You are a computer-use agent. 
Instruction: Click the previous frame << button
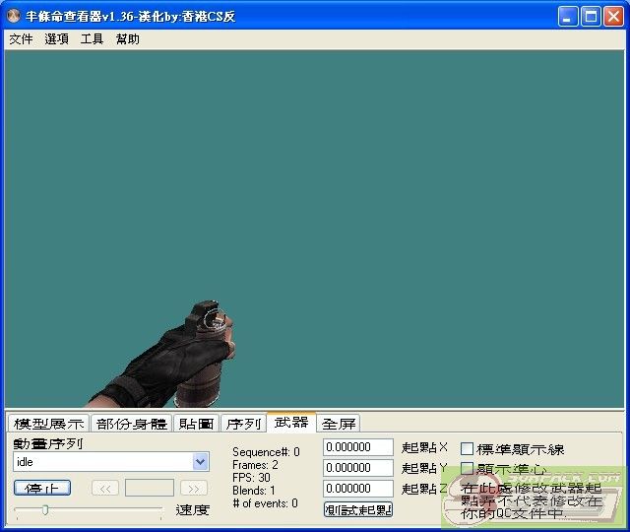[105, 489]
